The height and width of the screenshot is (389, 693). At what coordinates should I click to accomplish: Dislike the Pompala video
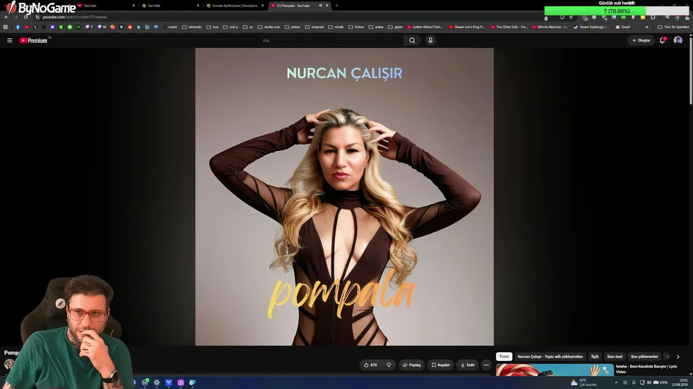coord(389,365)
